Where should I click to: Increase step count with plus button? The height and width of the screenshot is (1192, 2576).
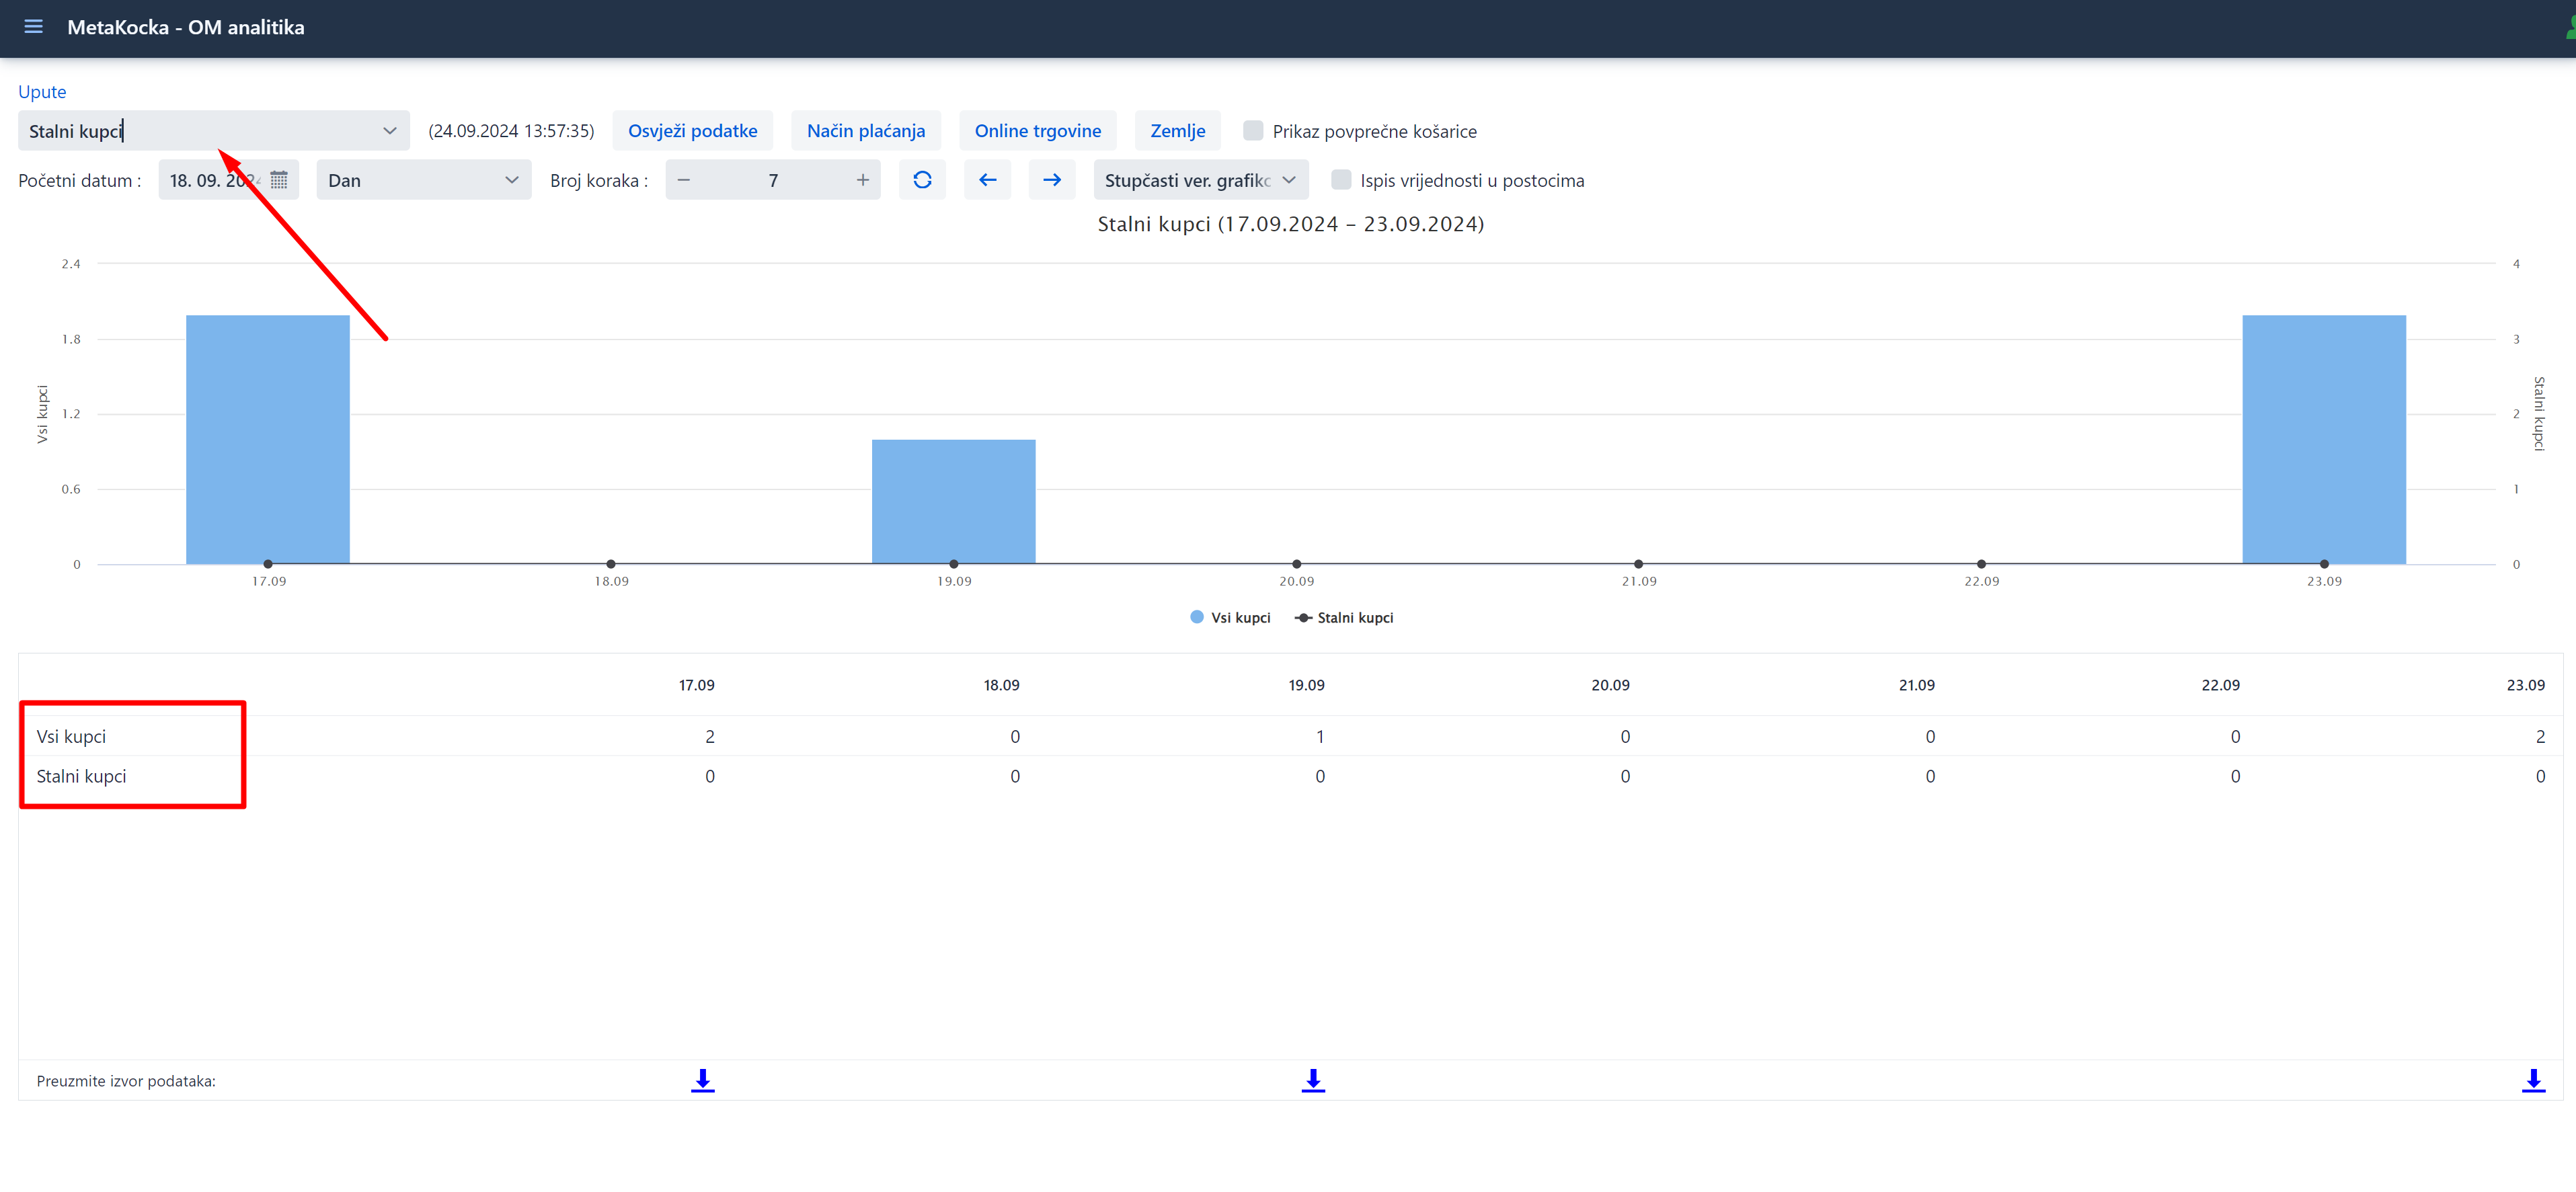(x=862, y=180)
